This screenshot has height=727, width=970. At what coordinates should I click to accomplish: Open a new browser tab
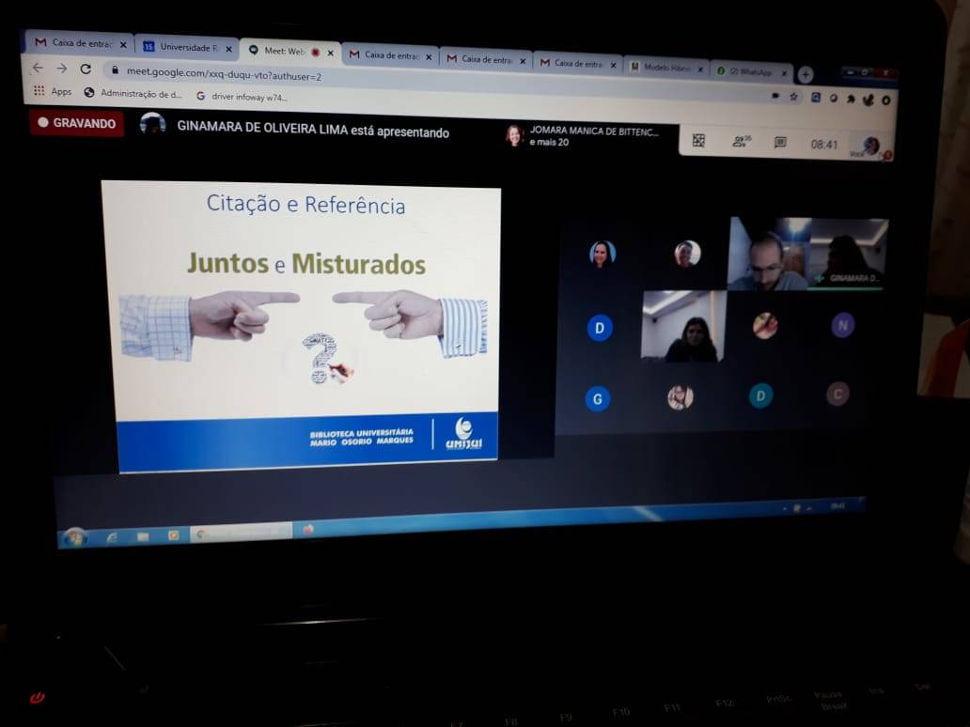pos(806,74)
